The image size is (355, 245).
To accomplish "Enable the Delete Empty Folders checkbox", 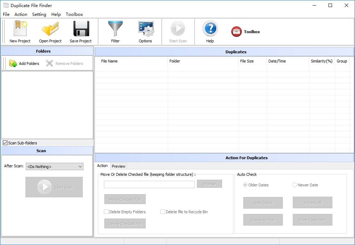I will (106, 212).
